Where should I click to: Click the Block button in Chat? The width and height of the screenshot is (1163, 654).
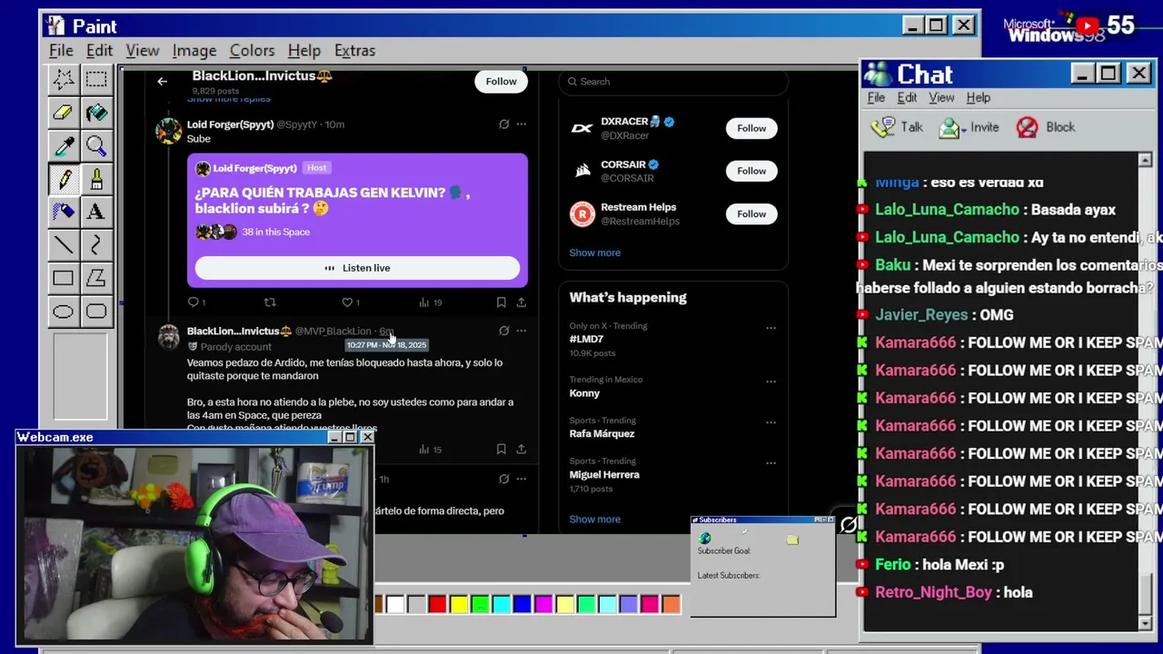click(1046, 128)
